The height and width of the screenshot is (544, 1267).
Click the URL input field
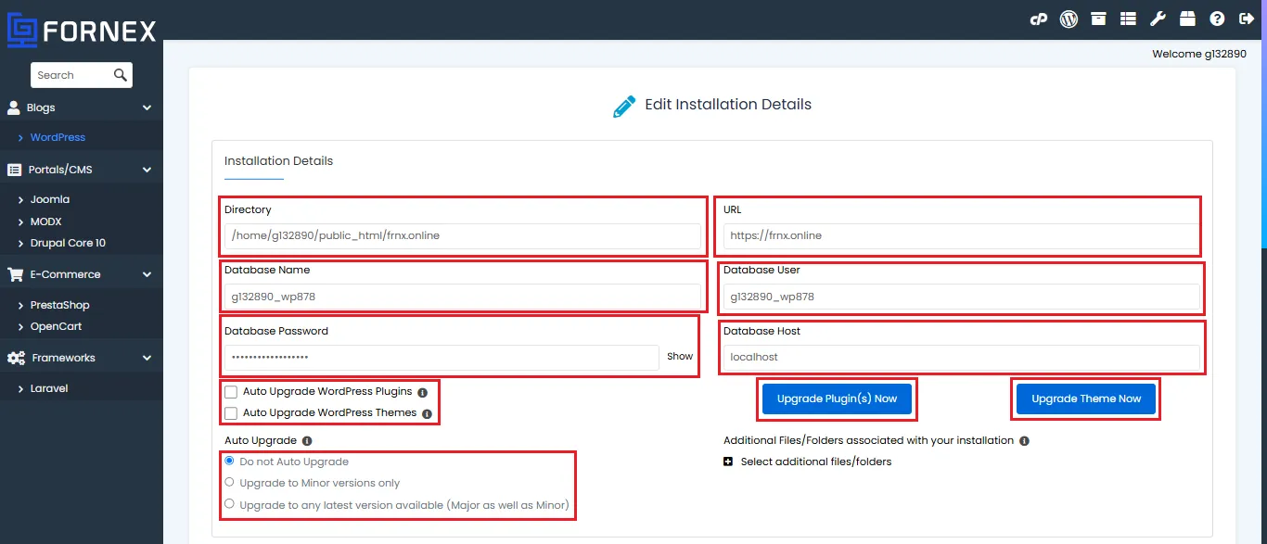[961, 235]
